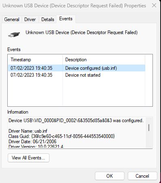Click the Class Guid line in Information

click(x=62, y=136)
